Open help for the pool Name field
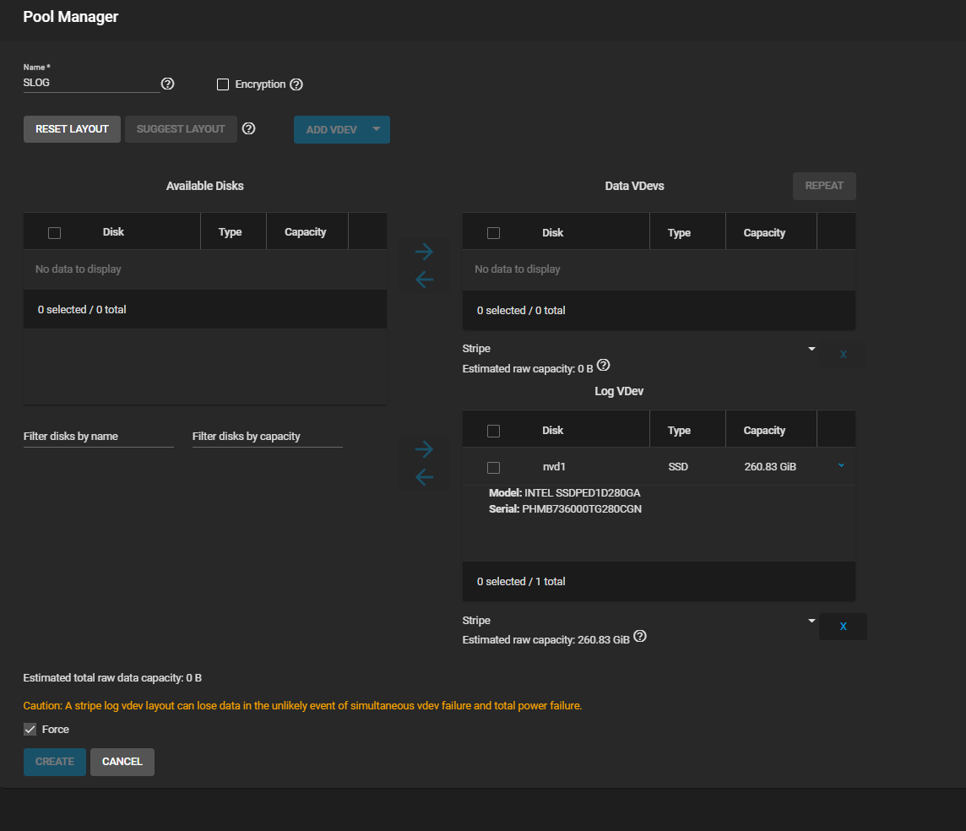This screenshot has width=966, height=831. (167, 84)
